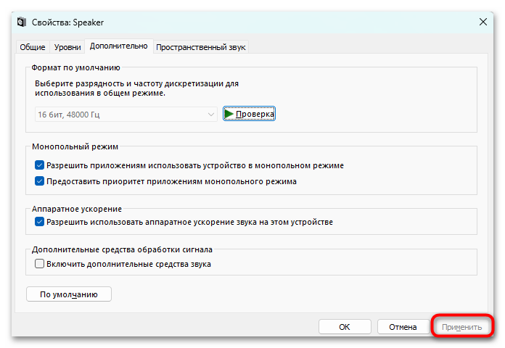Click the Формат по умолчанию group label
This screenshot has width=505, height=348.
(x=75, y=67)
